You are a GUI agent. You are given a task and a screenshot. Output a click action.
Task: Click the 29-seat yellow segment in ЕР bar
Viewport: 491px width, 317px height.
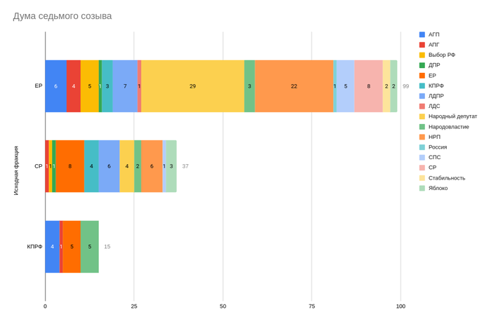(x=193, y=86)
